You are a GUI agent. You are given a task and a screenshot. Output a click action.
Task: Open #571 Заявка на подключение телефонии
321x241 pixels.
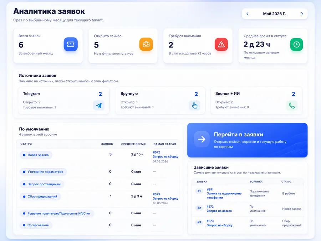tap(224, 194)
